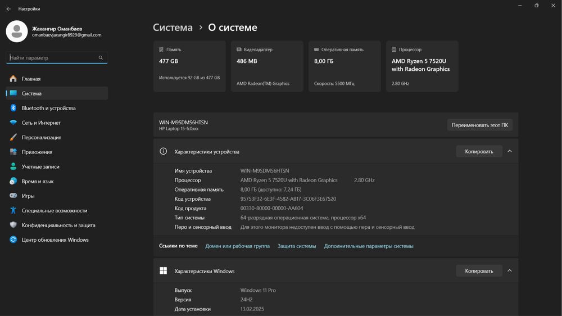Open the Приложения apps icon
562x316 pixels.
[13, 152]
